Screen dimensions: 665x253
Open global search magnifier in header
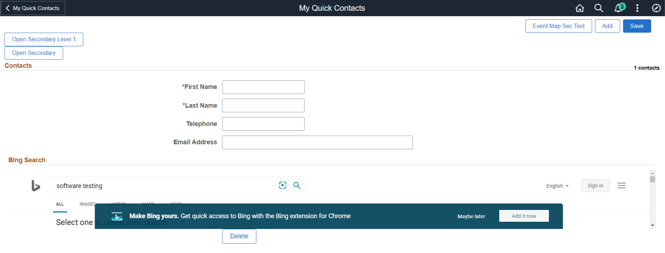[599, 8]
